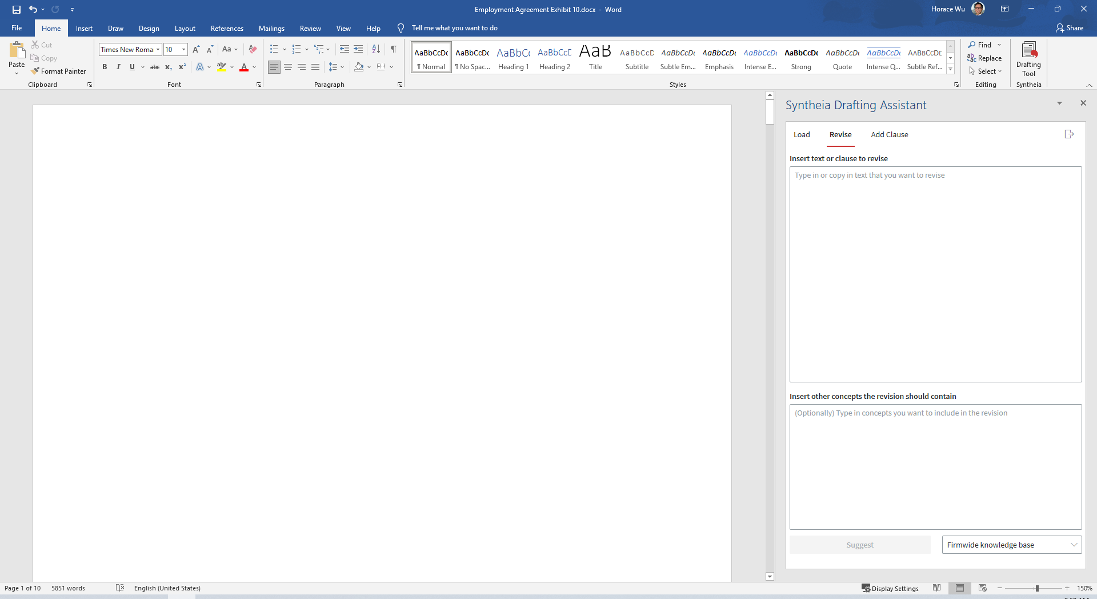Switch to the Add Clause tab
Viewport: 1097px width, 599px height.
coord(889,135)
